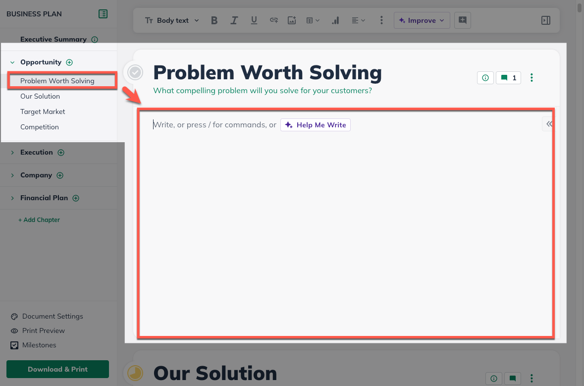Click the Help Me Write button

pyautogui.click(x=315, y=125)
